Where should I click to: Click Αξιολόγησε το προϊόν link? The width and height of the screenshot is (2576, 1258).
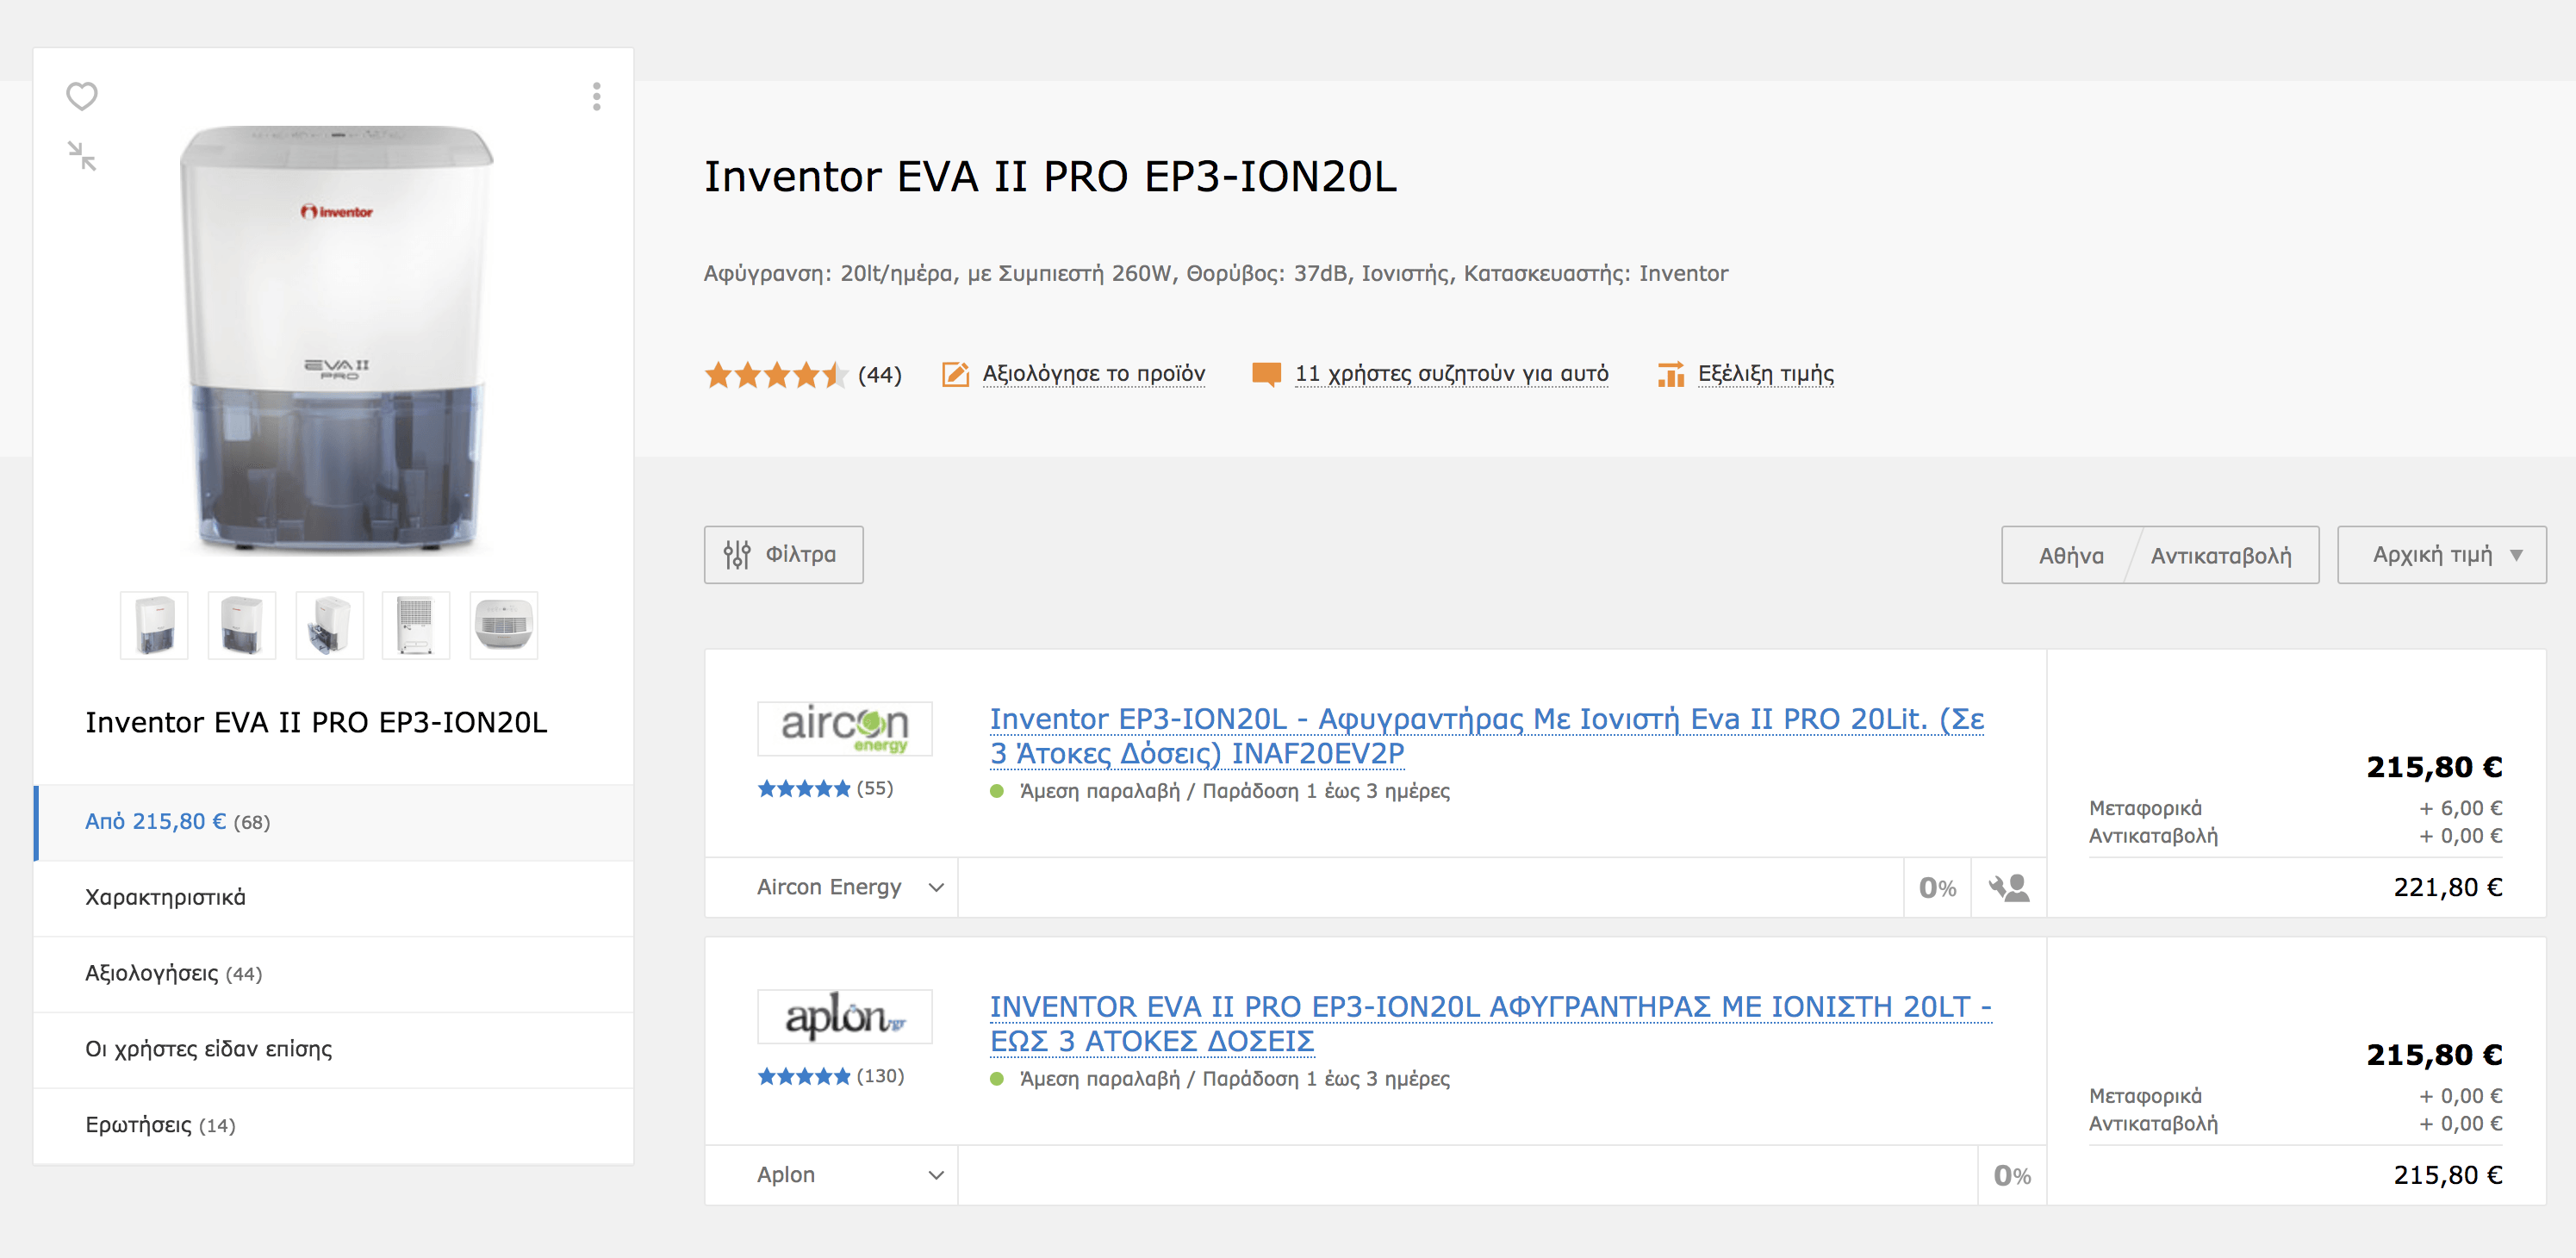click(1094, 374)
